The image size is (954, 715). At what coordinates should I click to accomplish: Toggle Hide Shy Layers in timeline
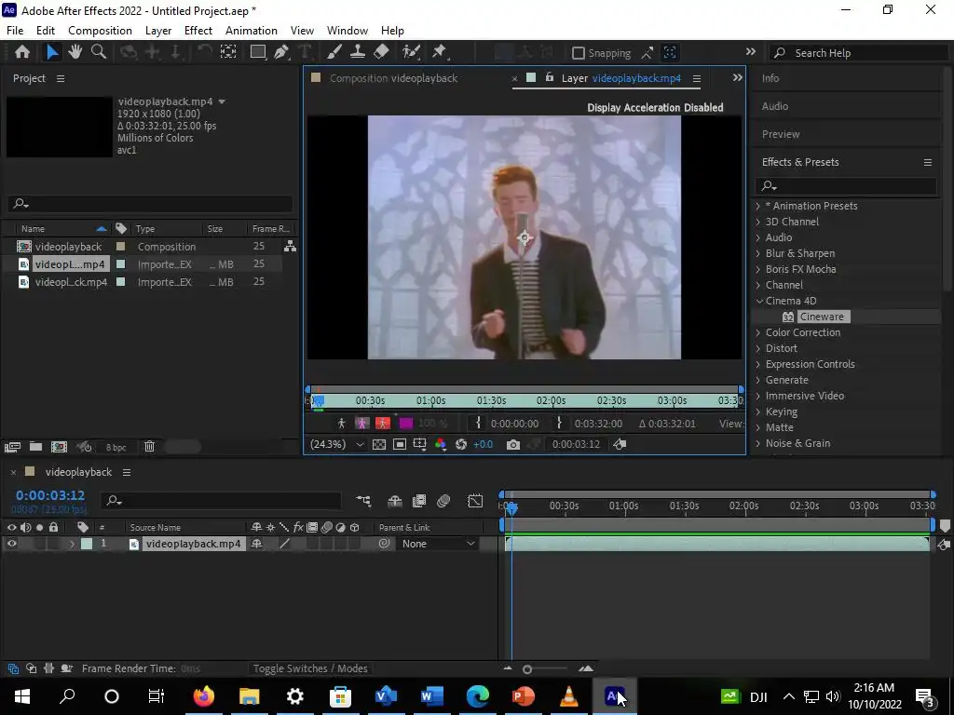395,501
